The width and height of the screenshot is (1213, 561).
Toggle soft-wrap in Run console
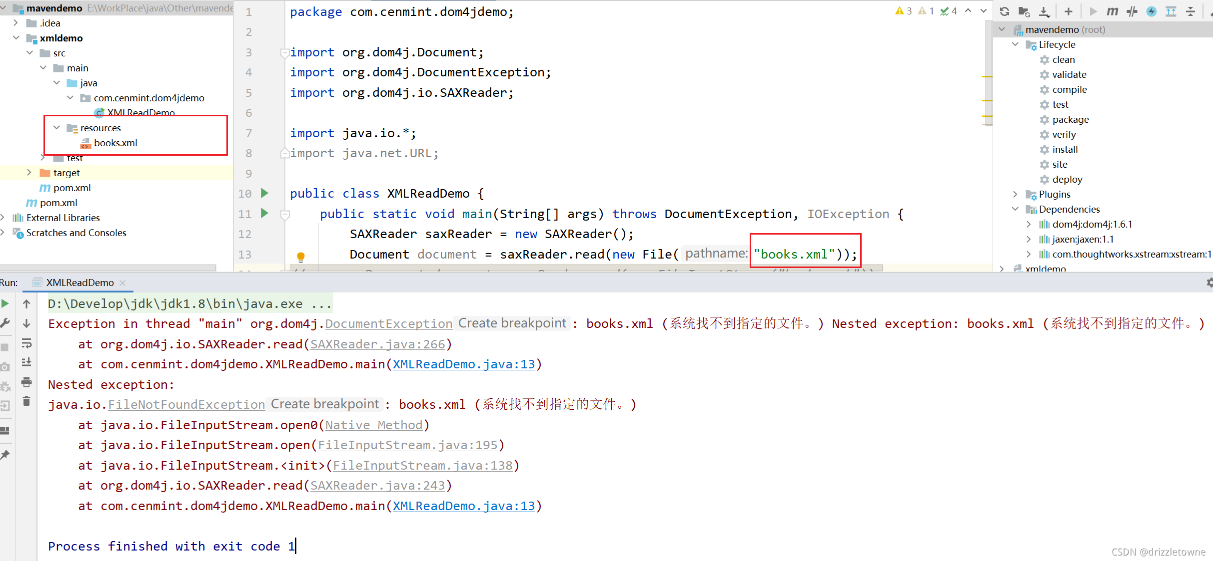click(26, 343)
